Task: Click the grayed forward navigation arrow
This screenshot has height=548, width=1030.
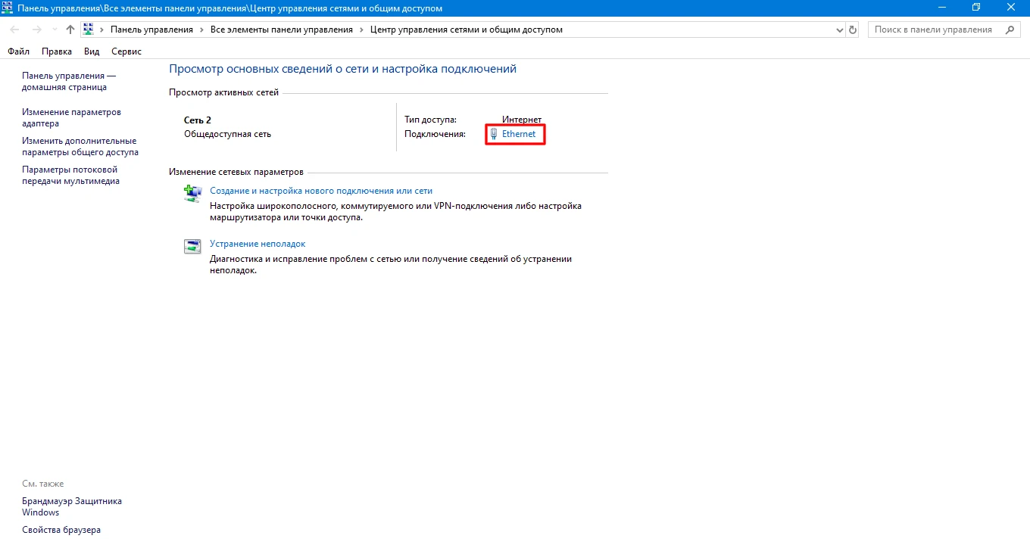Action: [x=36, y=29]
